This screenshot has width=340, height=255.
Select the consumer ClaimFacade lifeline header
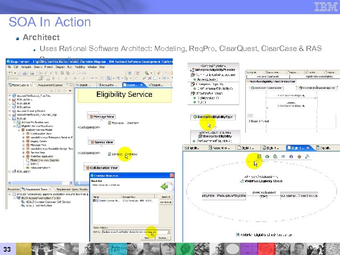point(266,88)
